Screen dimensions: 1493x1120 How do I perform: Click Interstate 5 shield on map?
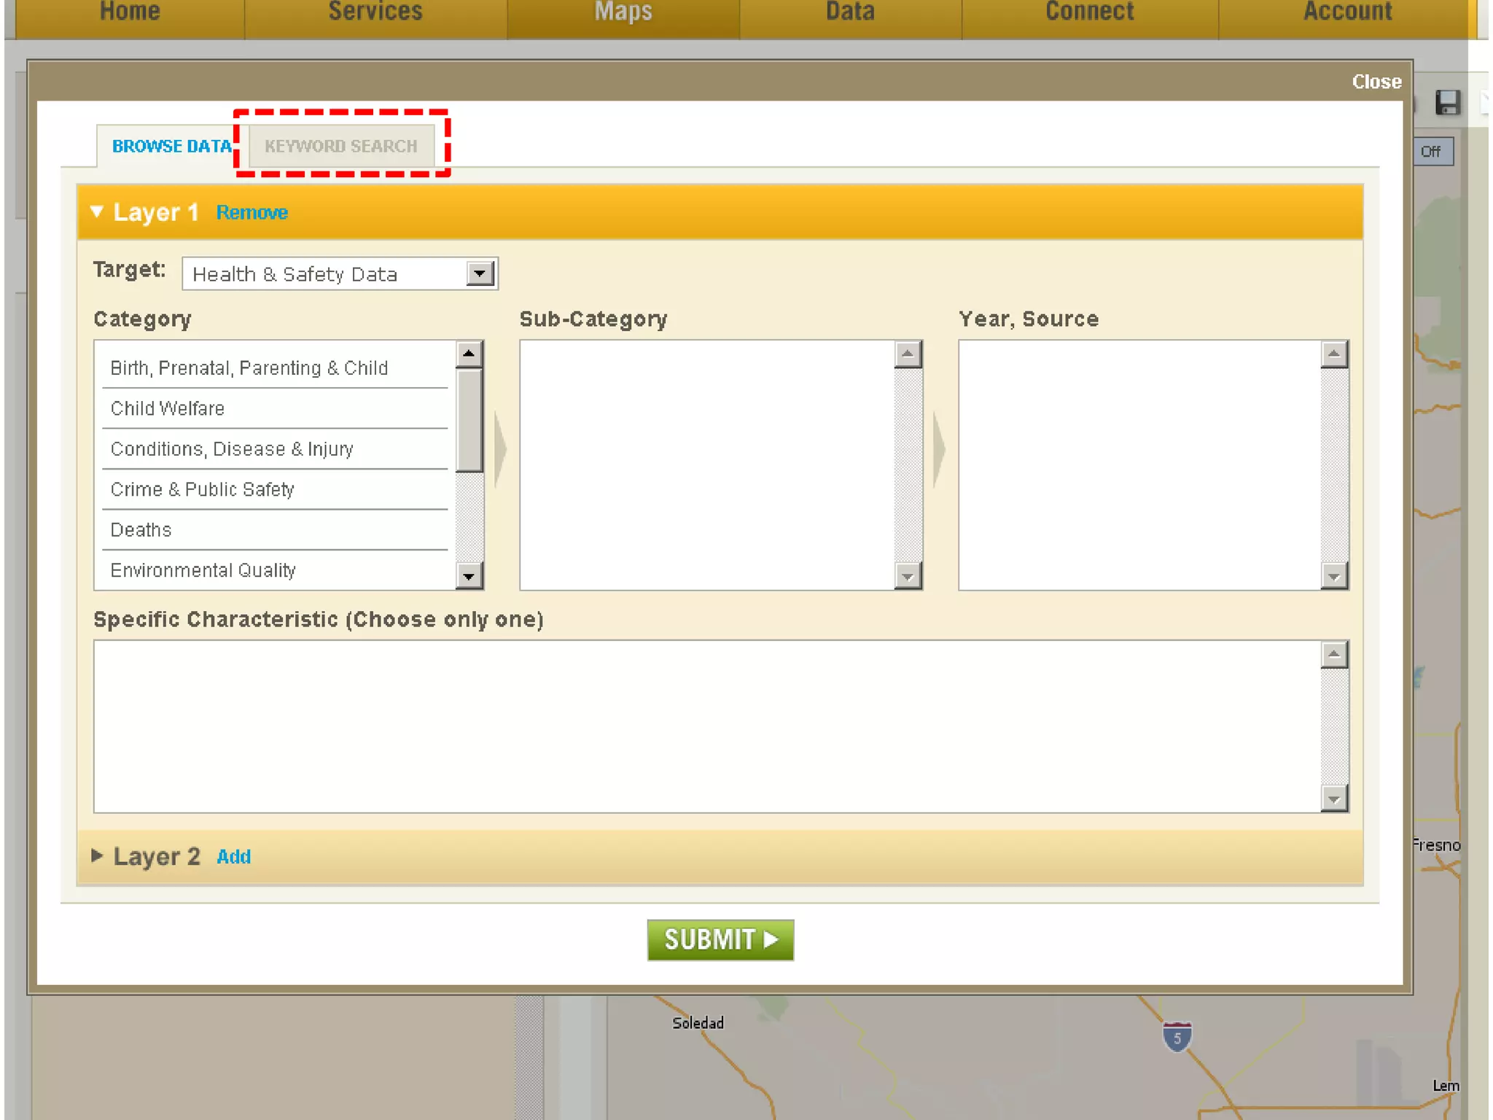tap(1177, 1037)
